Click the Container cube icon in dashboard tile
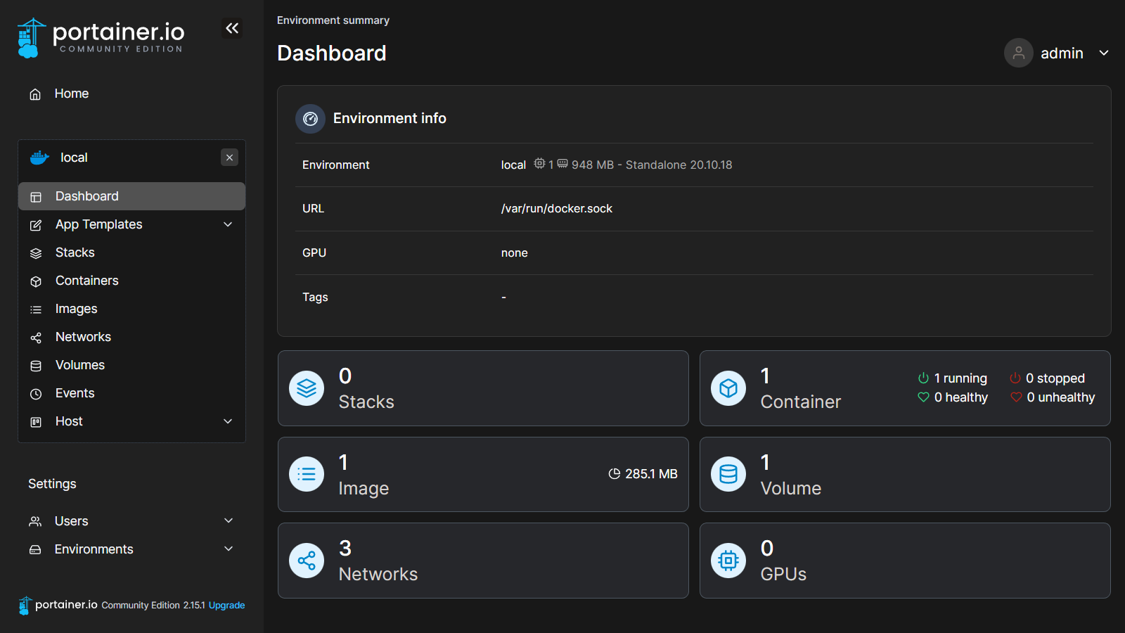Screen dimensions: 1125x633 [728, 388]
